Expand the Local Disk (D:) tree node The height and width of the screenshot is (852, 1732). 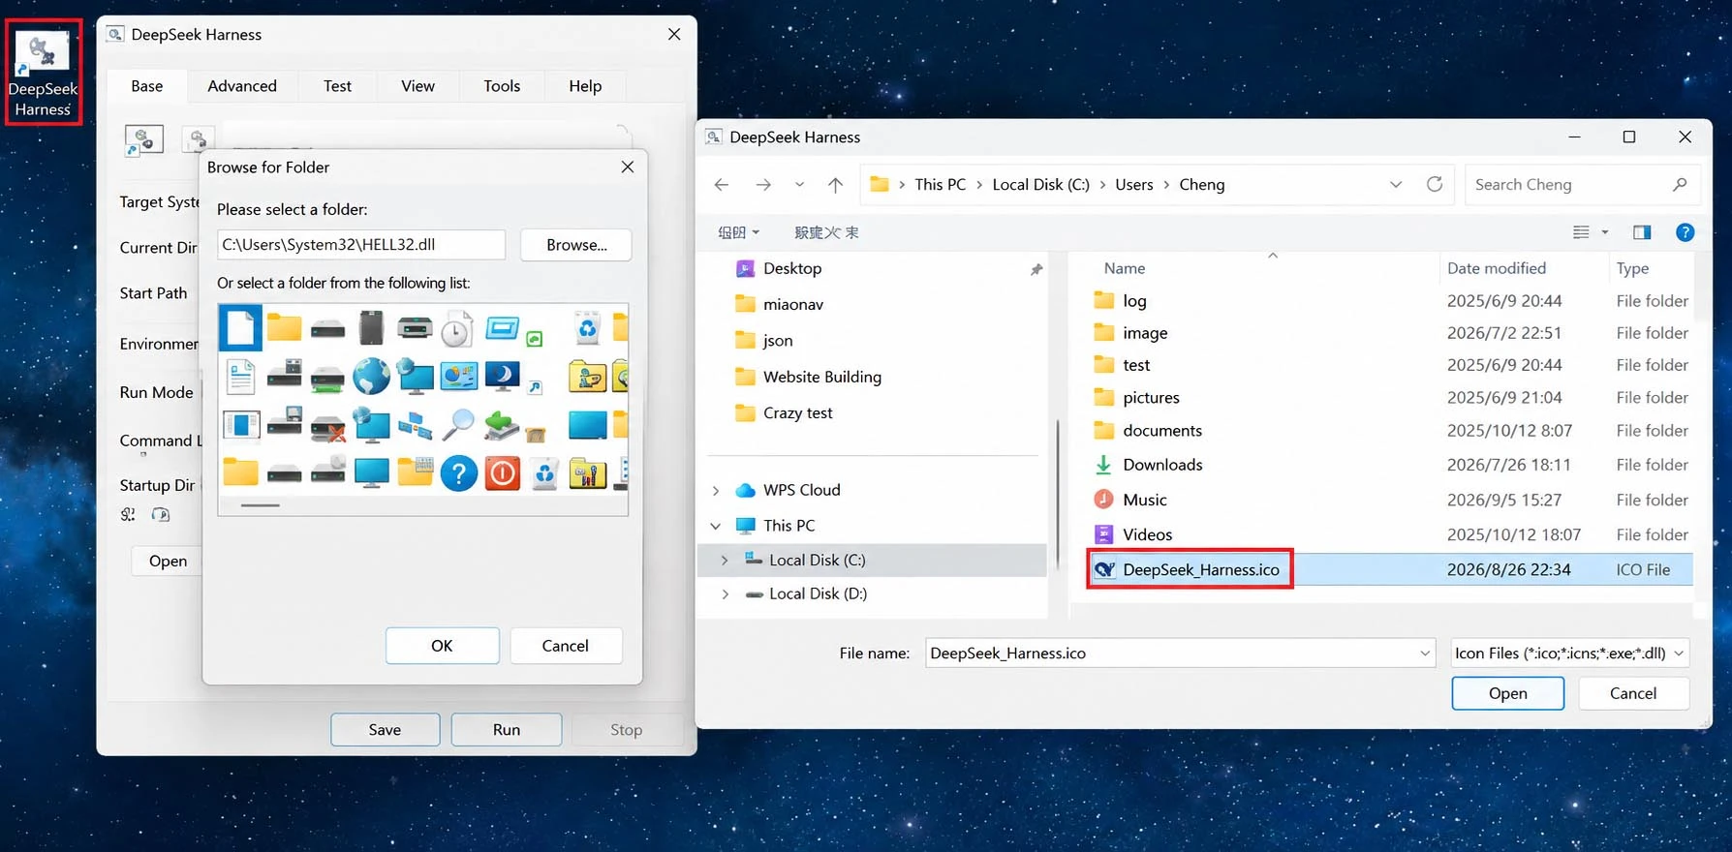click(x=725, y=594)
